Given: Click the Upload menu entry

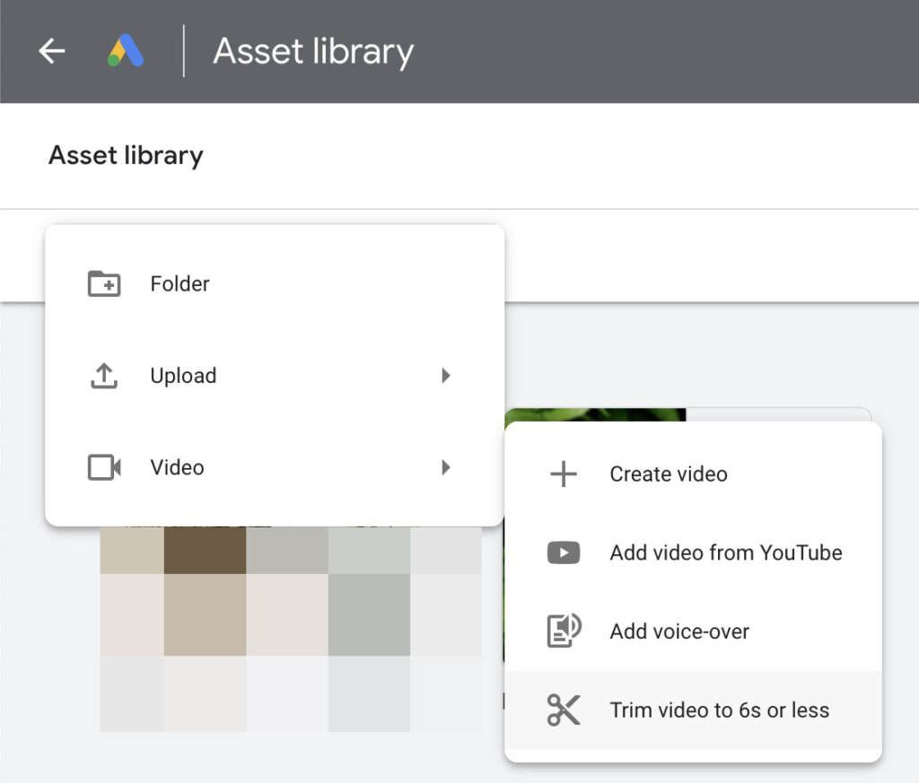Looking at the screenshot, I should coord(183,376).
